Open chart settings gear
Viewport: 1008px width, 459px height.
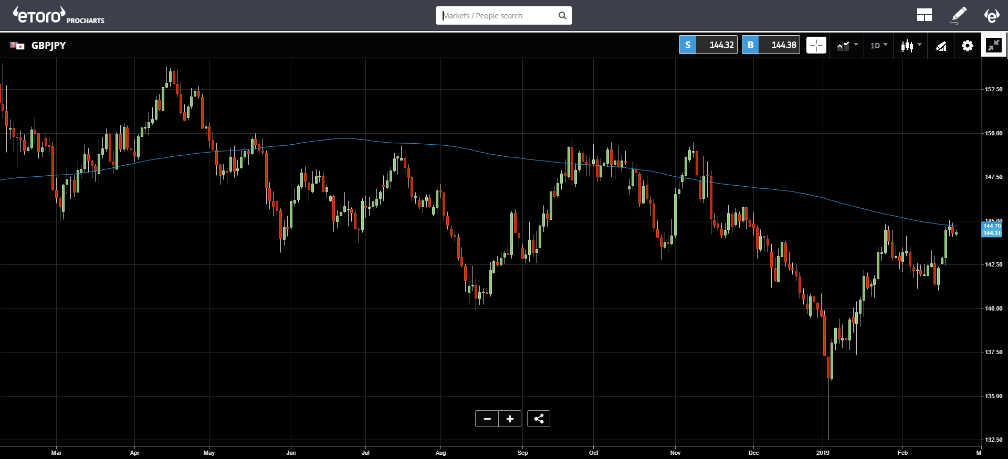tap(967, 46)
